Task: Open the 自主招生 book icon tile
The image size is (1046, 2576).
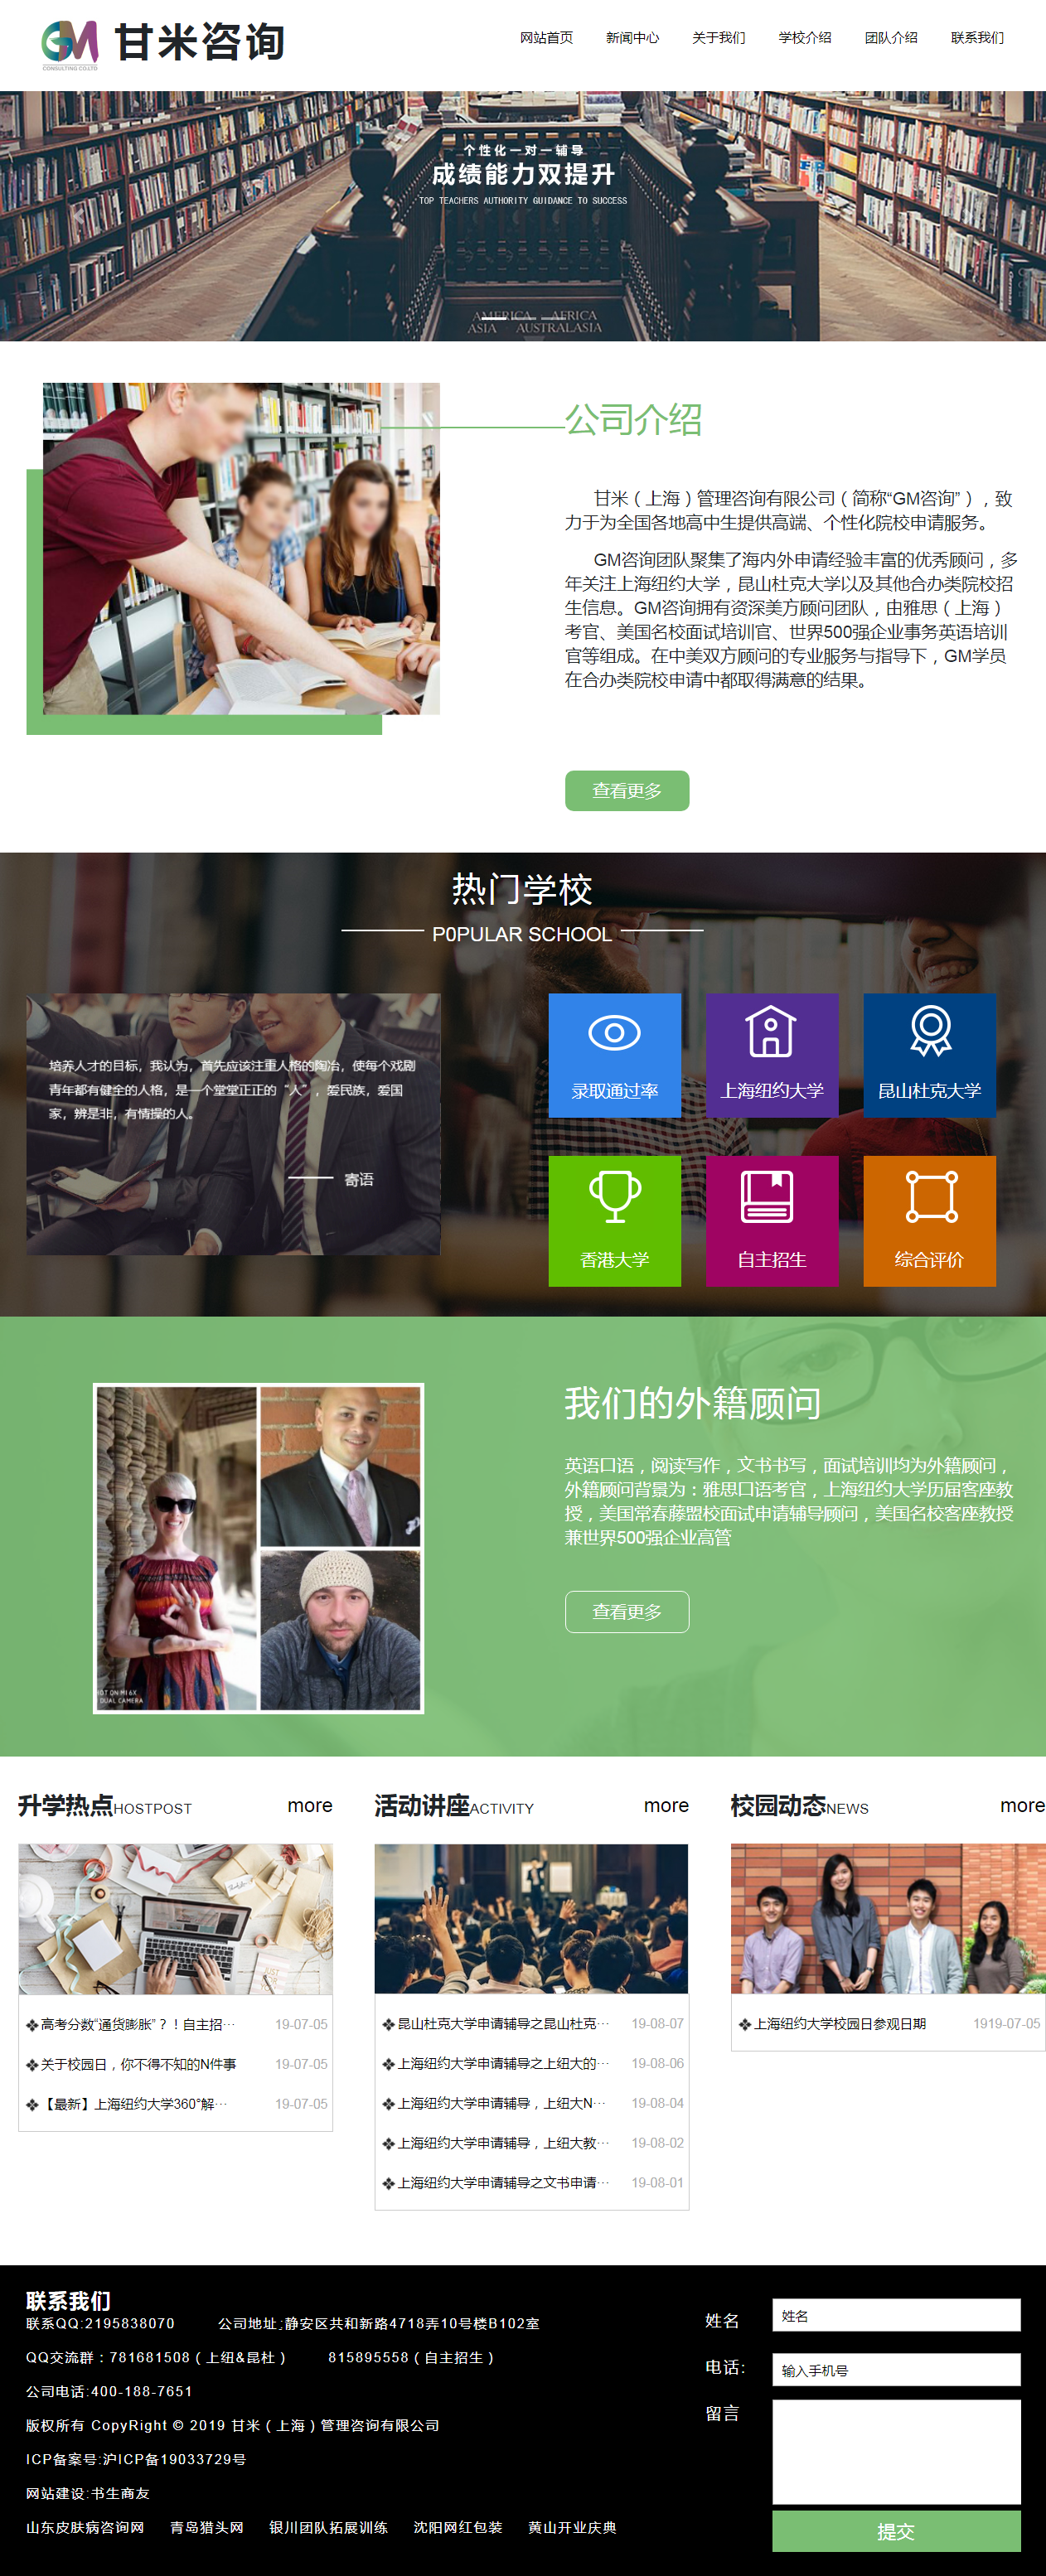Action: click(x=771, y=1197)
